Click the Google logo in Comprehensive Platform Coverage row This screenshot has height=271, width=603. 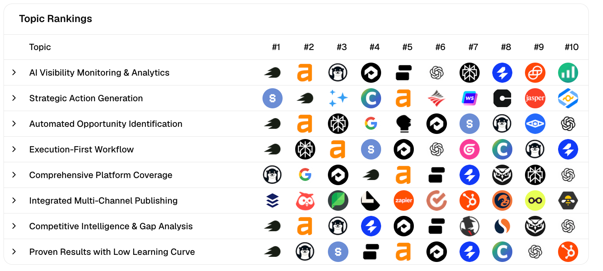(x=305, y=175)
